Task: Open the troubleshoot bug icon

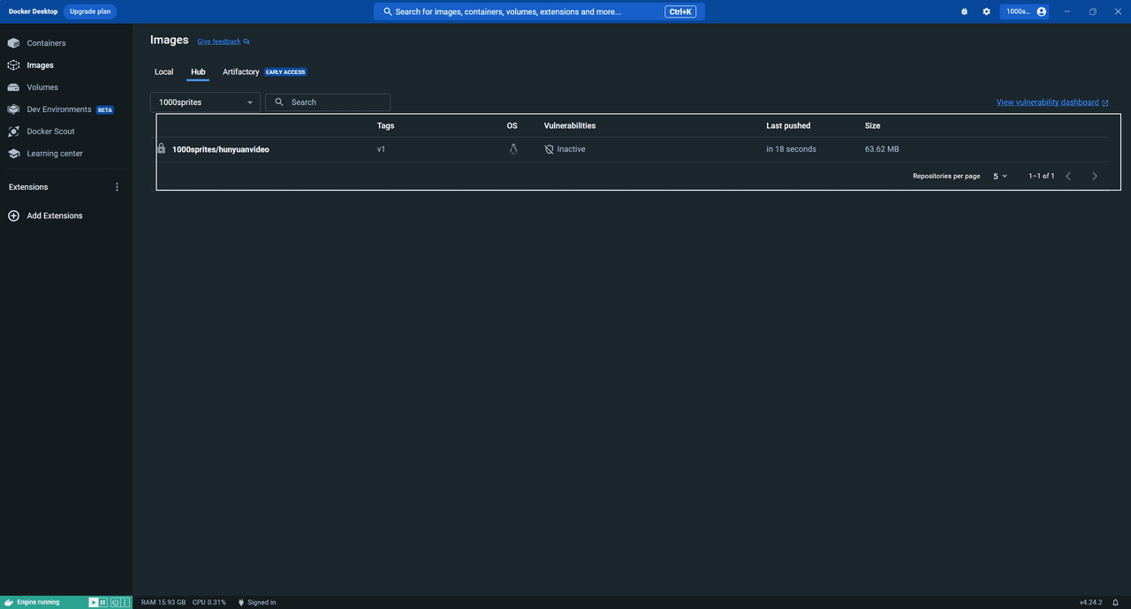Action: [964, 11]
